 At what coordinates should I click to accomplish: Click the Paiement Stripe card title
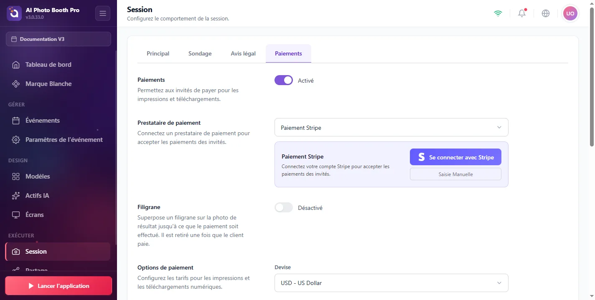pos(303,157)
